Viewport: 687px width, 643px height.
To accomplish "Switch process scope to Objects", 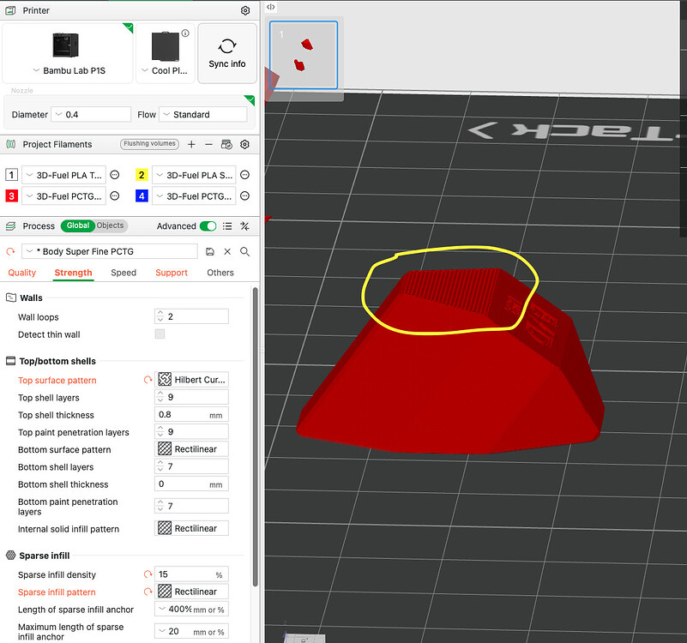I will point(111,225).
